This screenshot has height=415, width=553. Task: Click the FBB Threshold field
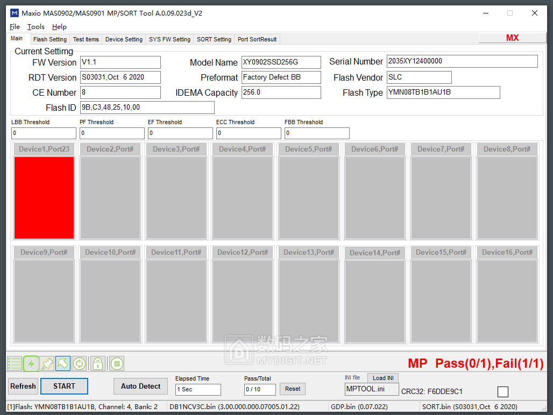point(317,133)
